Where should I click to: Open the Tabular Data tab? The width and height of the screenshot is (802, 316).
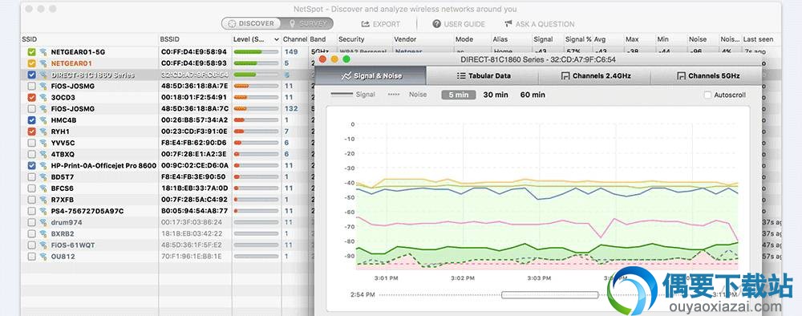point(483,75)
